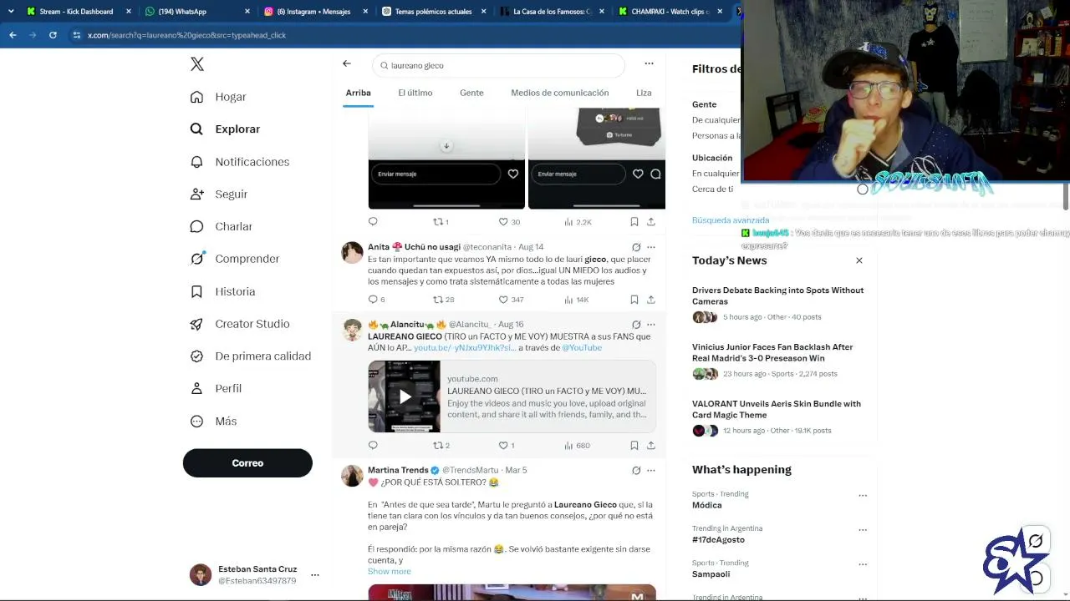Open the Hogar home page
This screenshot has width=1070, height=601.
[x=218, y=97]
